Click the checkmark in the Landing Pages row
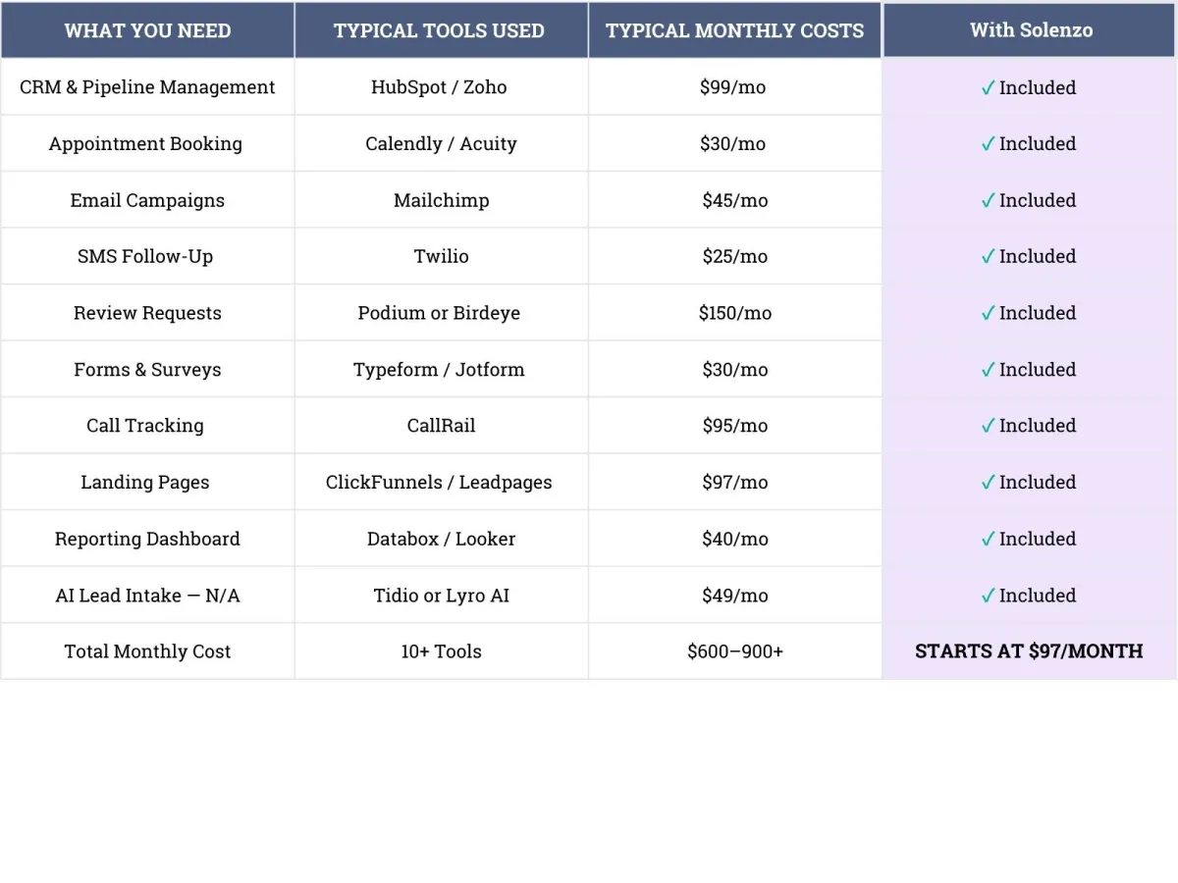The height and width of the screenshot is (883, 1178). 989,484
